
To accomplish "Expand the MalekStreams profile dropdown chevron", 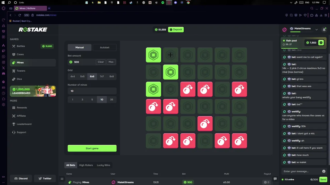I will click(x=317, y=30).
